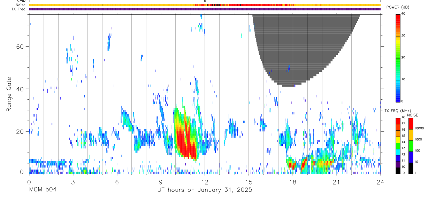Viewport: 428px width, 197px height.
Task: Click the '15' hour tick on time axis
Action: coord(249,181)
